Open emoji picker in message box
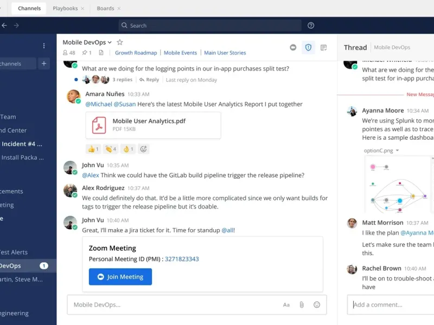434x325 pixels. pyautogui.click(x=317, y=304)
